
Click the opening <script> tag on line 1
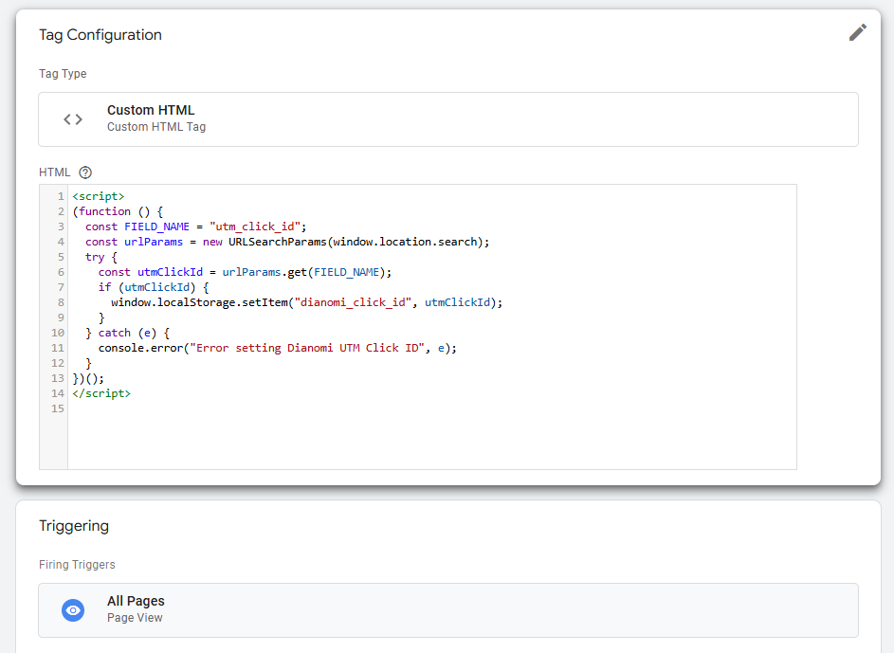pos(98,196)
